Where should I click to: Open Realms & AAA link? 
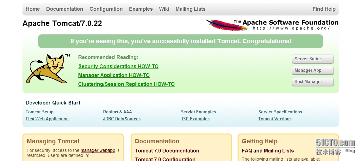click(x=117, y=112)
